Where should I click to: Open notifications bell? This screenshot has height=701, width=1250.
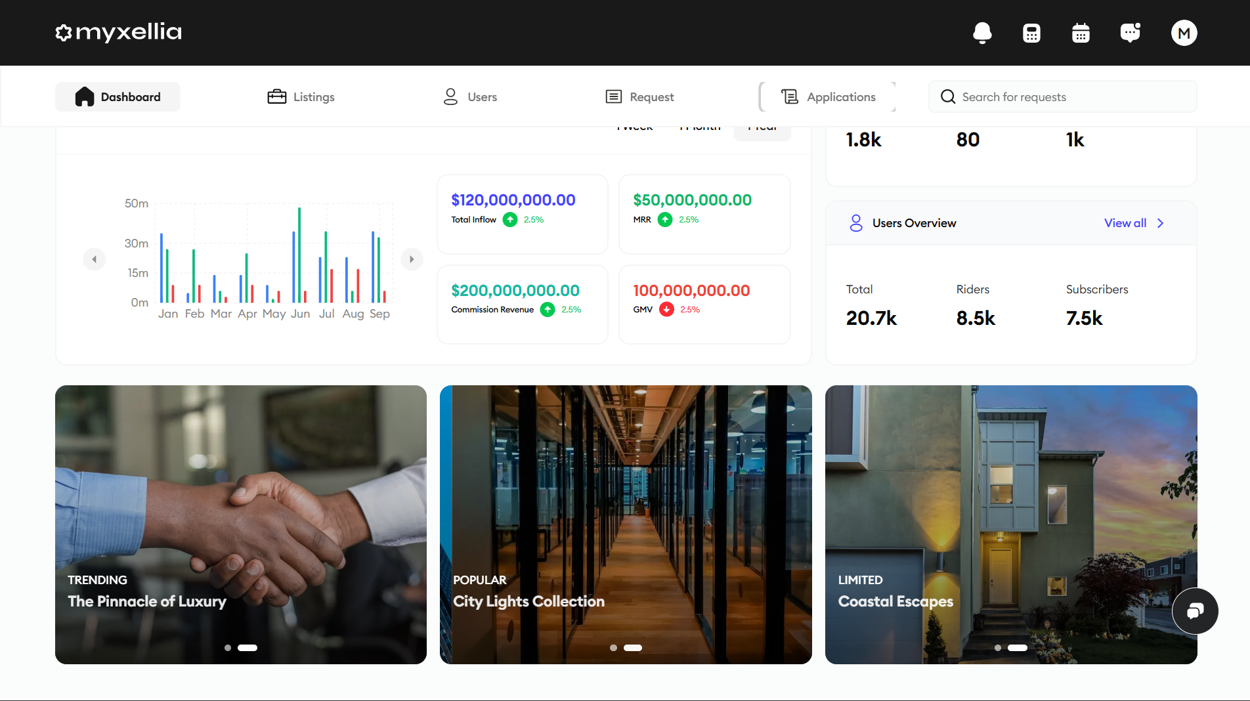click(x=982, y=33)
